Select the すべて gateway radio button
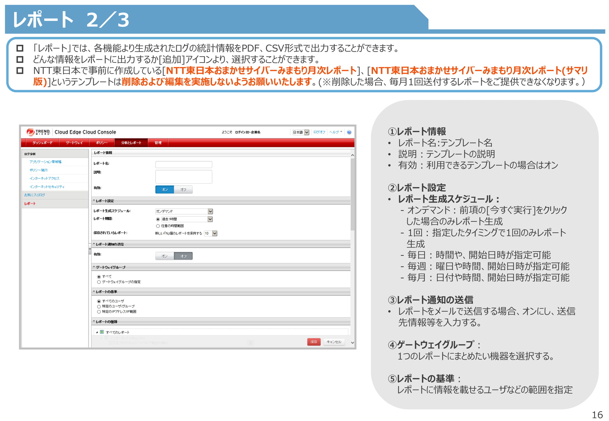Viewport: 609px width, 421px height. click(99, 277)
